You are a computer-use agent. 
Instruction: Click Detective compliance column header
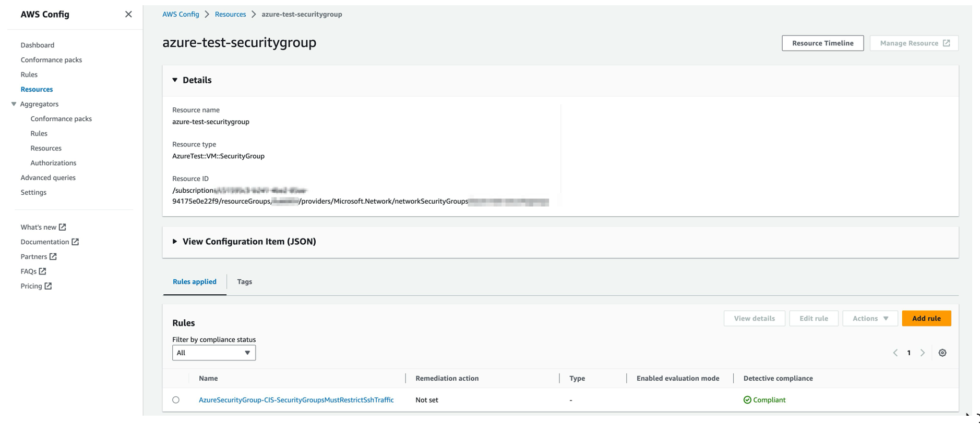coord(778,378)
